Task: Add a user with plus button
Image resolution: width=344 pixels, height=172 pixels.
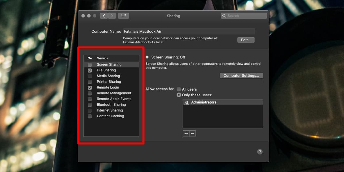Action: (186, 134)
